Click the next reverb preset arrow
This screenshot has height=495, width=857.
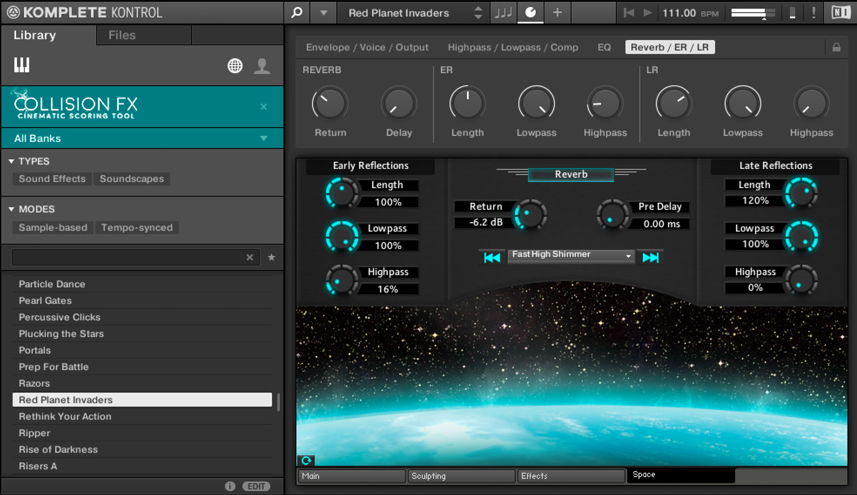650,257
